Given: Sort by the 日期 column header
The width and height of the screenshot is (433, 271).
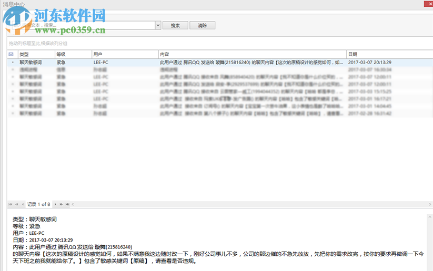Looking at the screenshot, I should pyautogui.click(x=390, y=54).
